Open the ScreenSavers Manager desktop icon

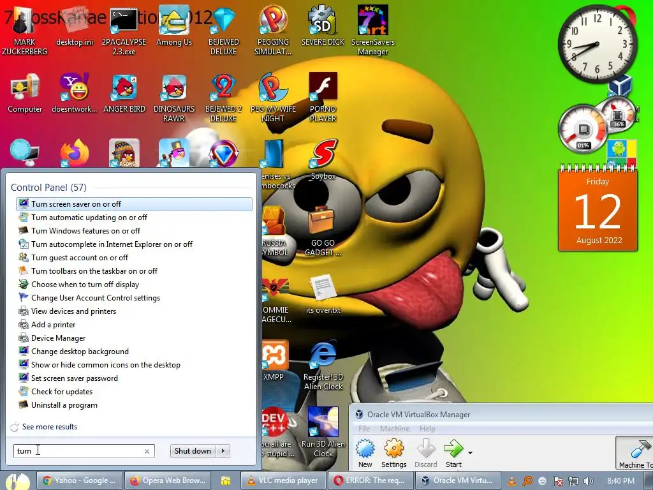[372, 29]
